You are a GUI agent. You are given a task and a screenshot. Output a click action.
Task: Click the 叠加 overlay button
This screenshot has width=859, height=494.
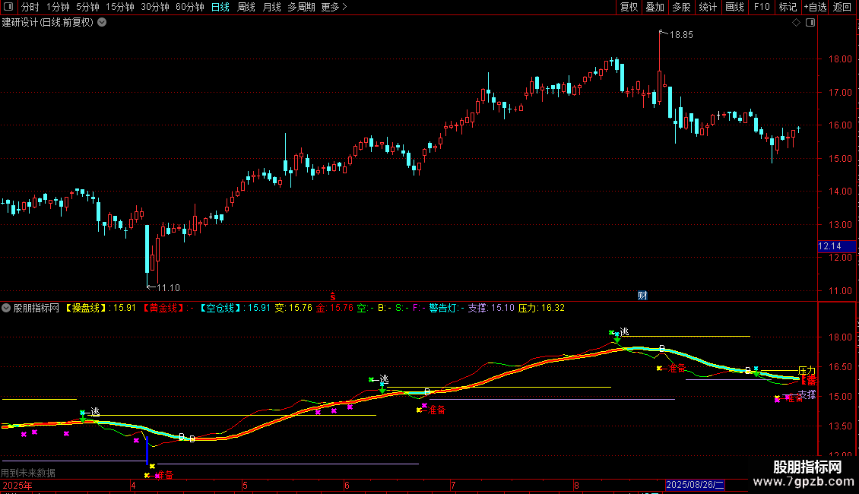click(655, 7)
